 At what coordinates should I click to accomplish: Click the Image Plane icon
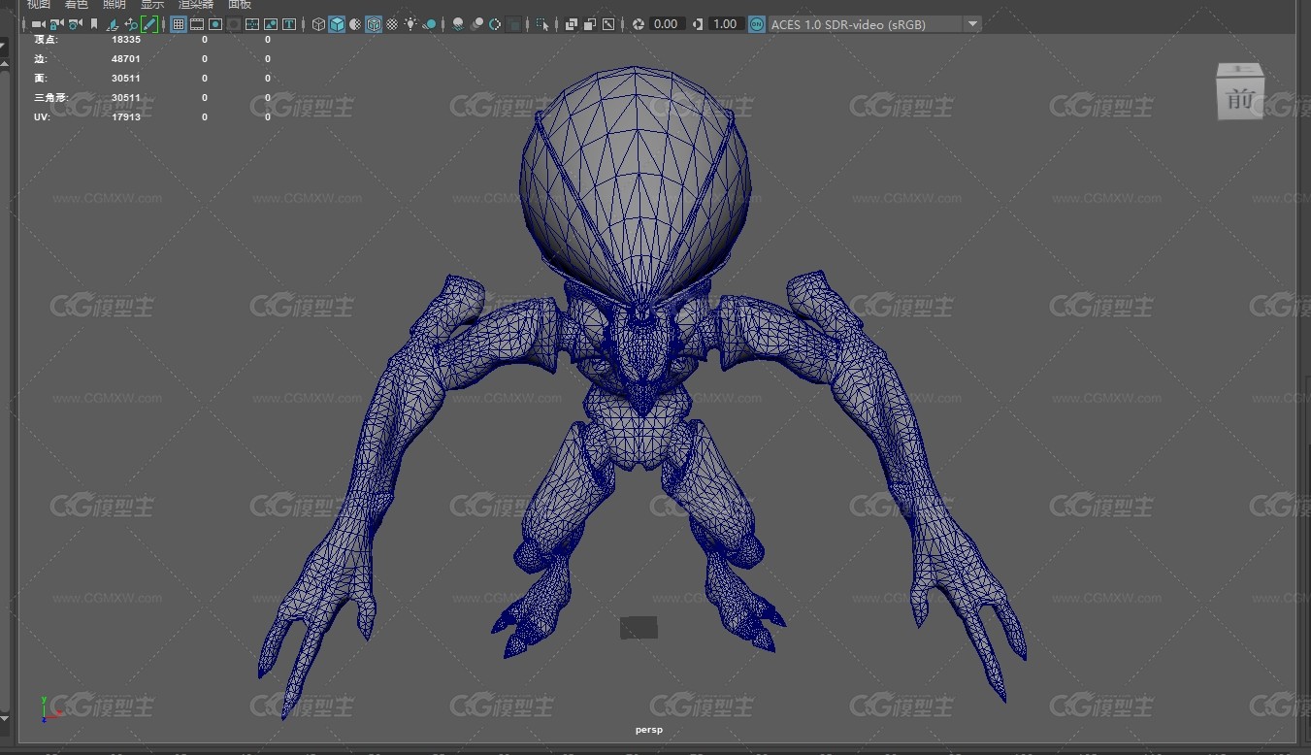[x=113, y=24]
